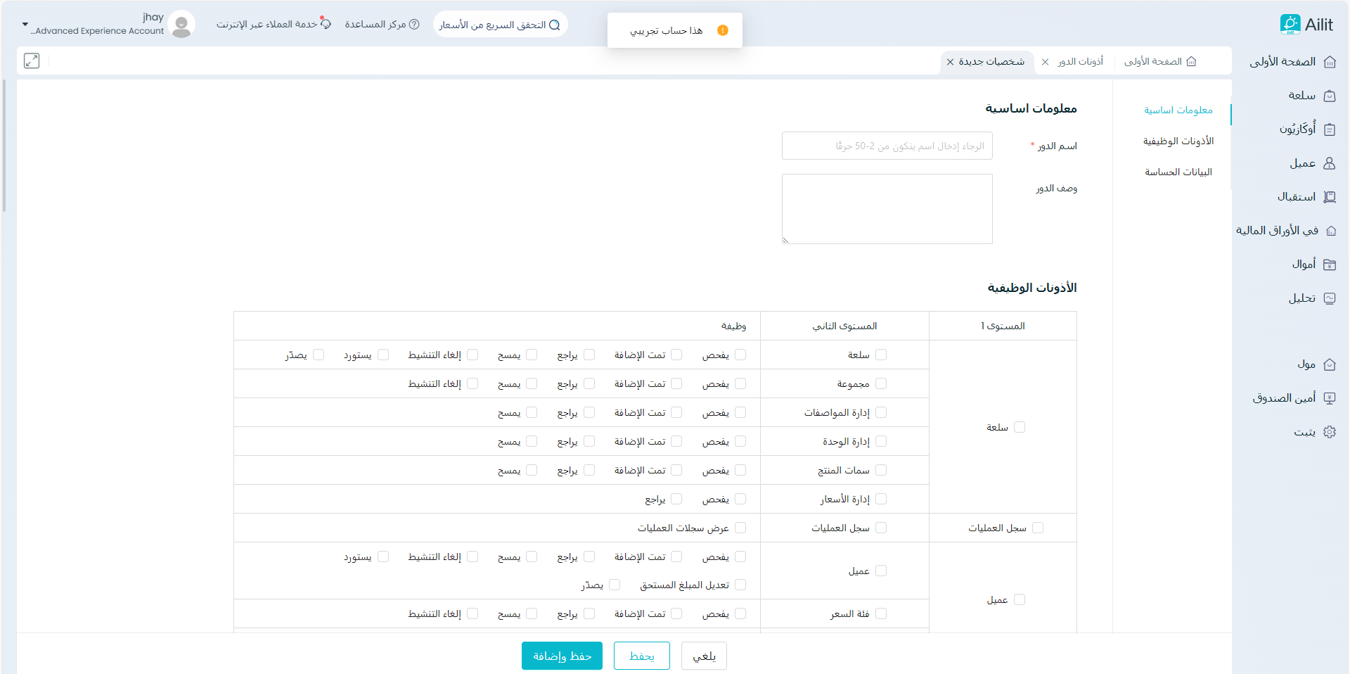Click the fullscreen expand icon
The image size is (1350, 674).
click(32, 61)
